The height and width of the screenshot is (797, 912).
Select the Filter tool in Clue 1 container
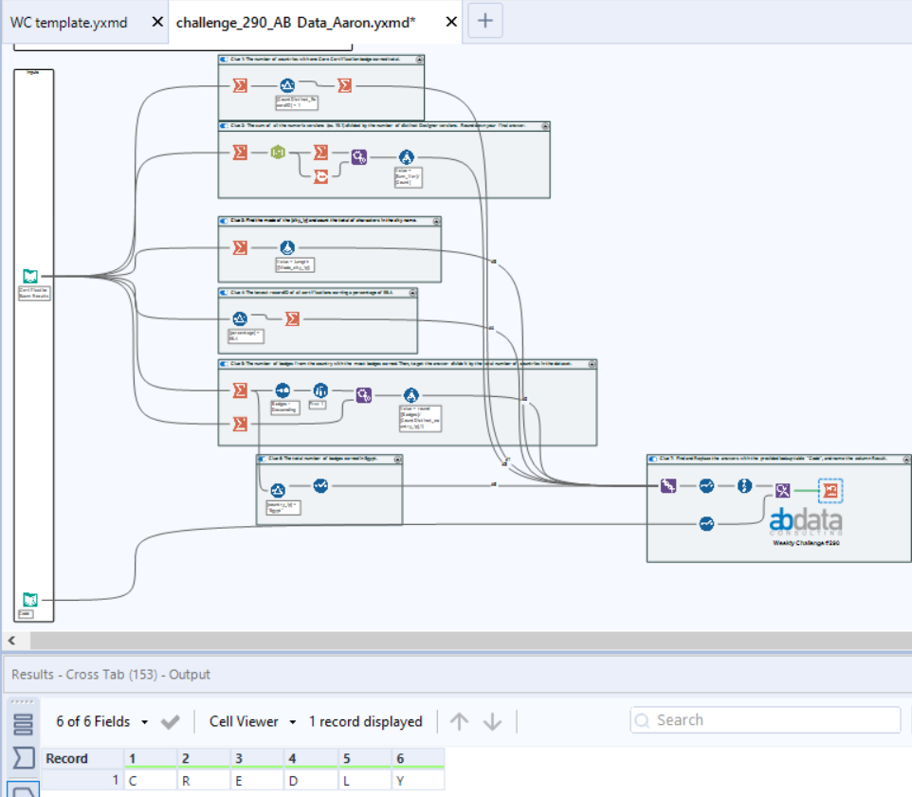287,85
